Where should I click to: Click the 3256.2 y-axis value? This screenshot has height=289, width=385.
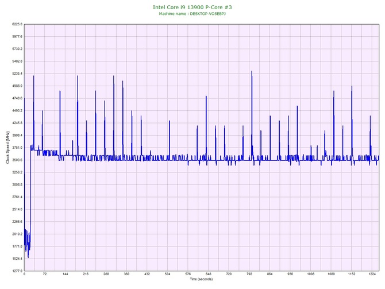pos(17,172)
